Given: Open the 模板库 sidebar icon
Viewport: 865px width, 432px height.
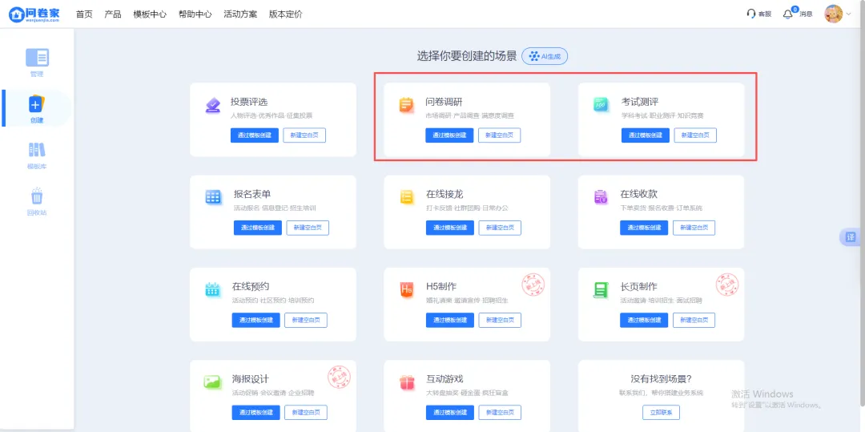Looking at the screenshot, I should 37,150.
